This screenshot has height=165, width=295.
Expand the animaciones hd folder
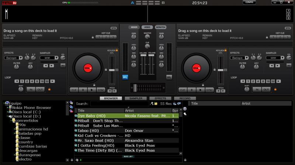[x=14, y=129]
